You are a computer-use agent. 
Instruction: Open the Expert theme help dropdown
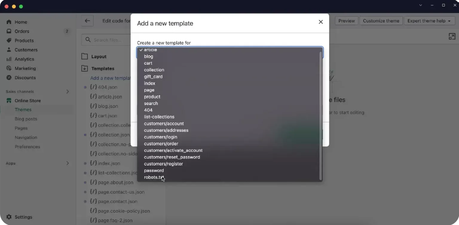coord(429,21)
